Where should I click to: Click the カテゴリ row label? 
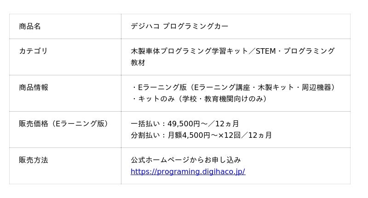33,51
